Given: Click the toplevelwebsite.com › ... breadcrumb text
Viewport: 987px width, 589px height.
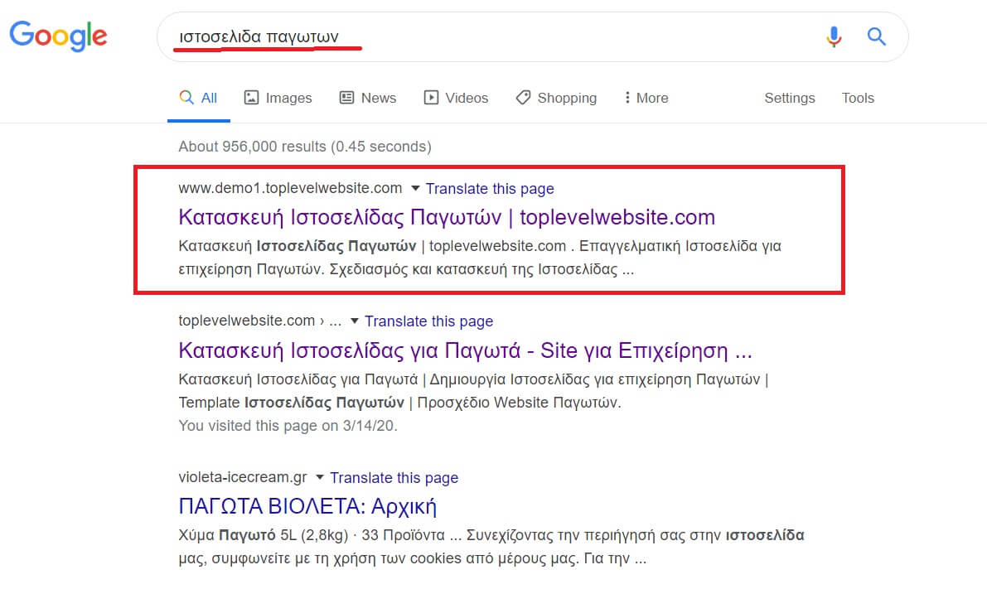Looking at the screenshot, I should click(260, 321).
